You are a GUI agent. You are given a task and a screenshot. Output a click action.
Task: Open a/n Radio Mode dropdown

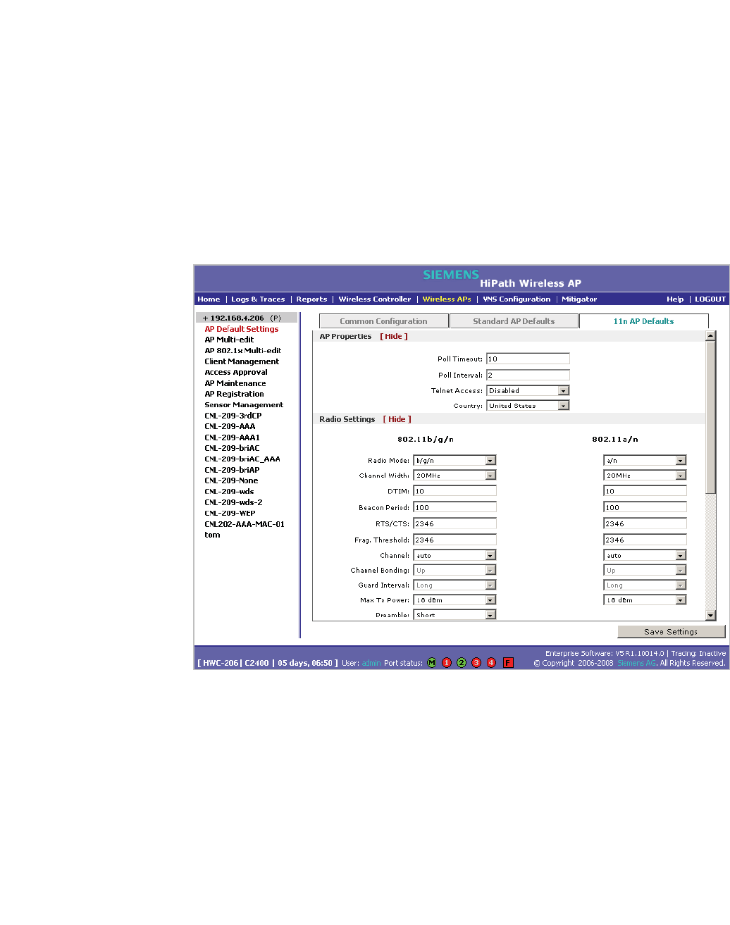645,460
